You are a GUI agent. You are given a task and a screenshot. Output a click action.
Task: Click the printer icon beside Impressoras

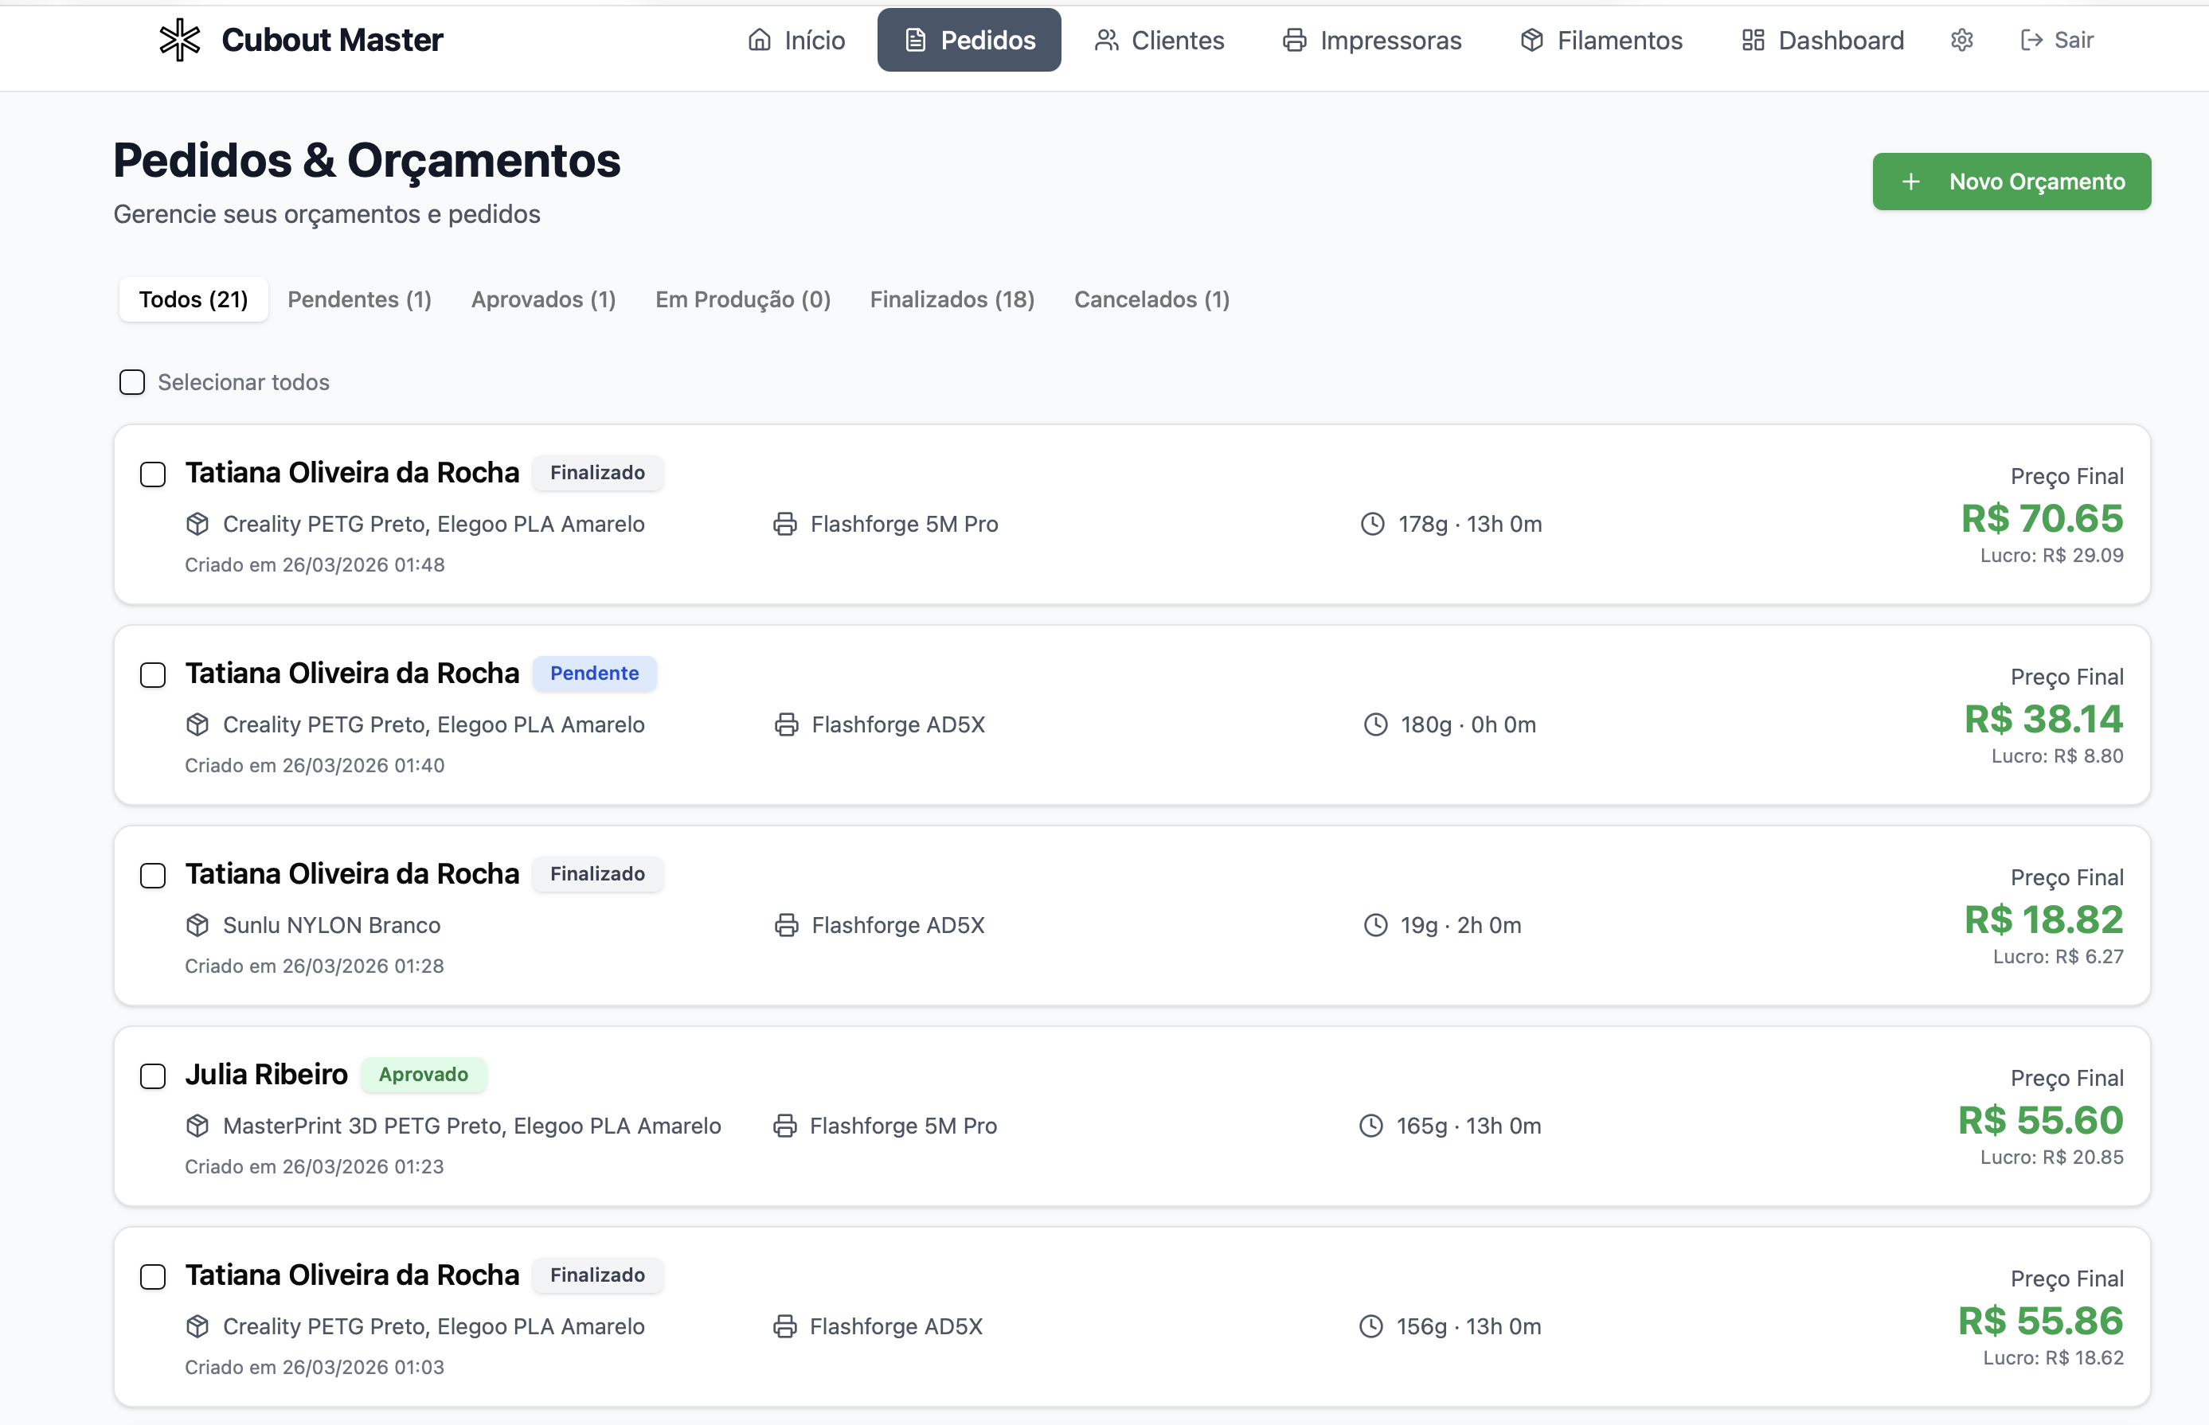[x=1294, y=40]
